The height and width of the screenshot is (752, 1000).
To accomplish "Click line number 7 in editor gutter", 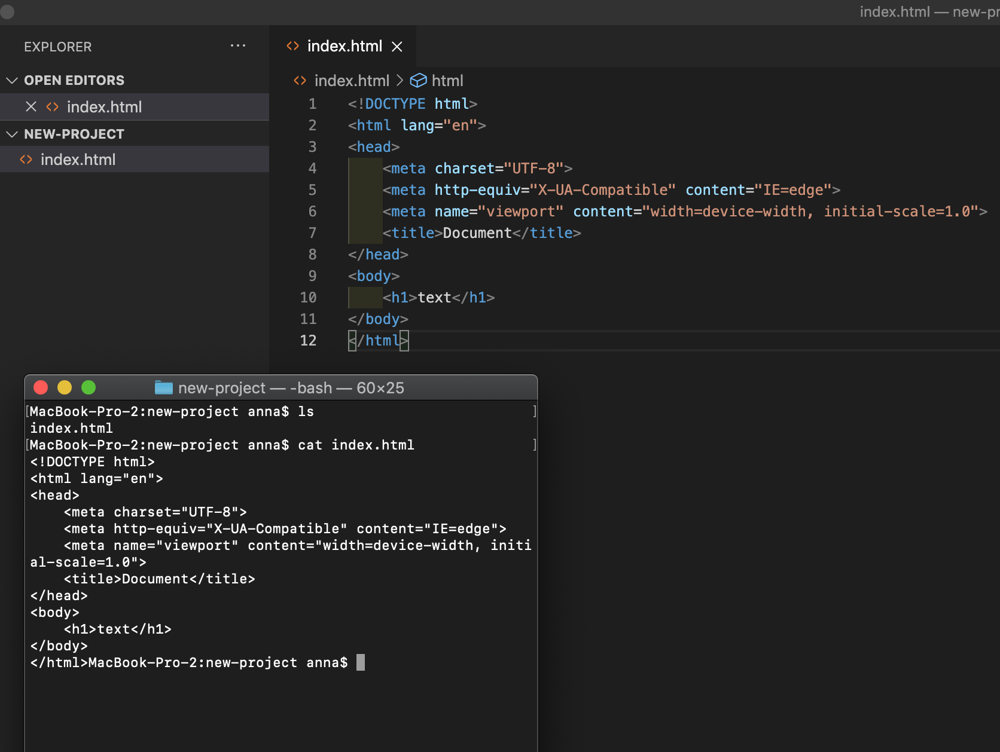I will 312,233.
